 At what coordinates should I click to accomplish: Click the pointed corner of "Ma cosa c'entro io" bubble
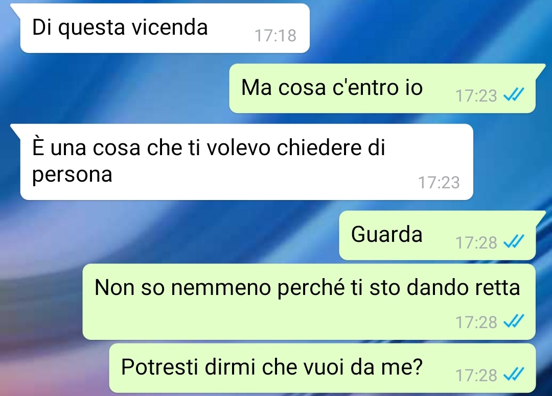[539, 69]
